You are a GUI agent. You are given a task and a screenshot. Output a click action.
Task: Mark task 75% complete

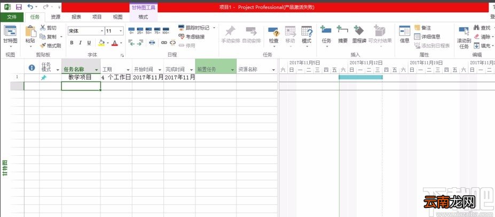coord(157,30)
